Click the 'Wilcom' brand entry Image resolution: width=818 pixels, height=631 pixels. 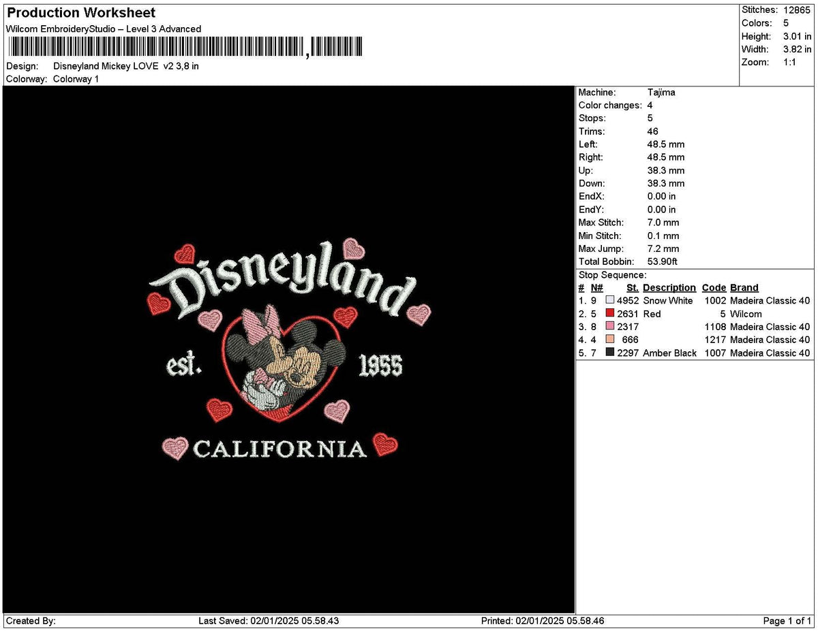746,314
